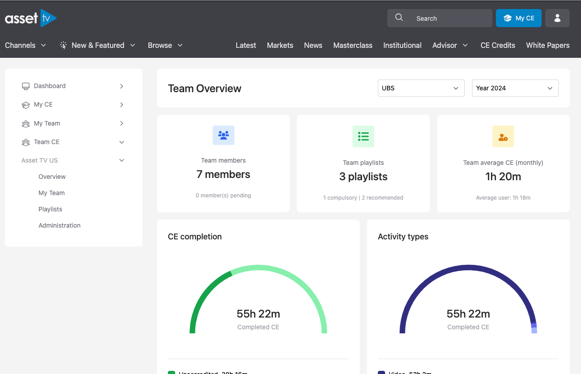The width and height of the screenshot is (581, 374).
Task: Go to CE Credits in navigation
Action: [497, 45]
